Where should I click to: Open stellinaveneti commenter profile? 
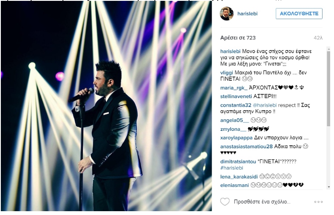[x=236, y=96]
